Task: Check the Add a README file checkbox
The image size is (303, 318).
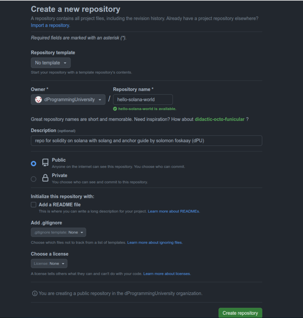Action: click(x=33, y=204)
